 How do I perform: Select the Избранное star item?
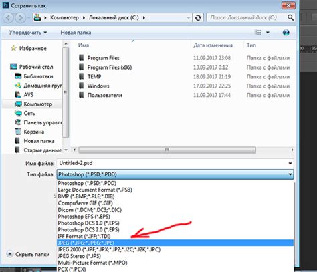pos(29,48)
